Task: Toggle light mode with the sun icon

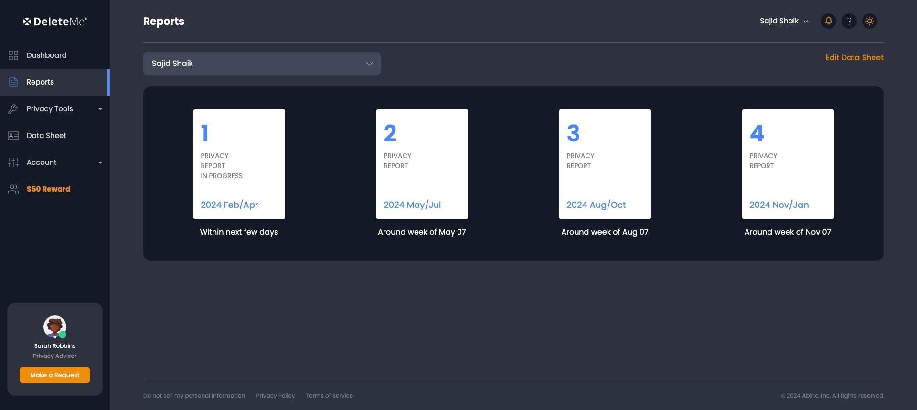Action: (869, 21)
